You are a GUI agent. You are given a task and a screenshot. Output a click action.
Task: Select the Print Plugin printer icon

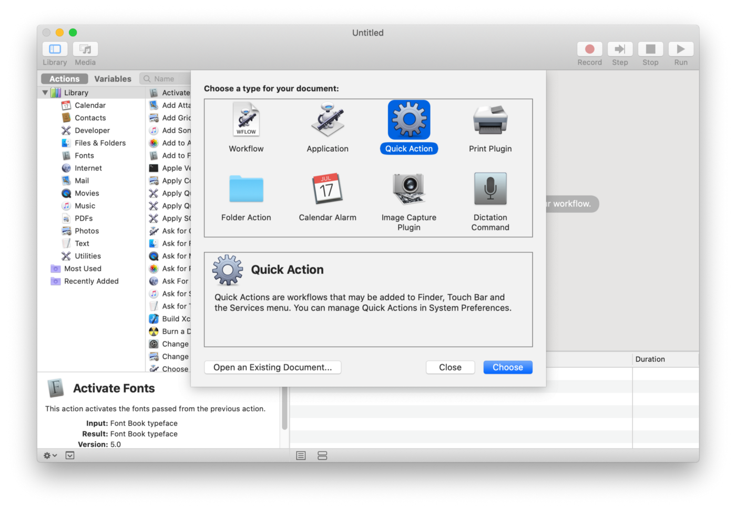[490, 120]
